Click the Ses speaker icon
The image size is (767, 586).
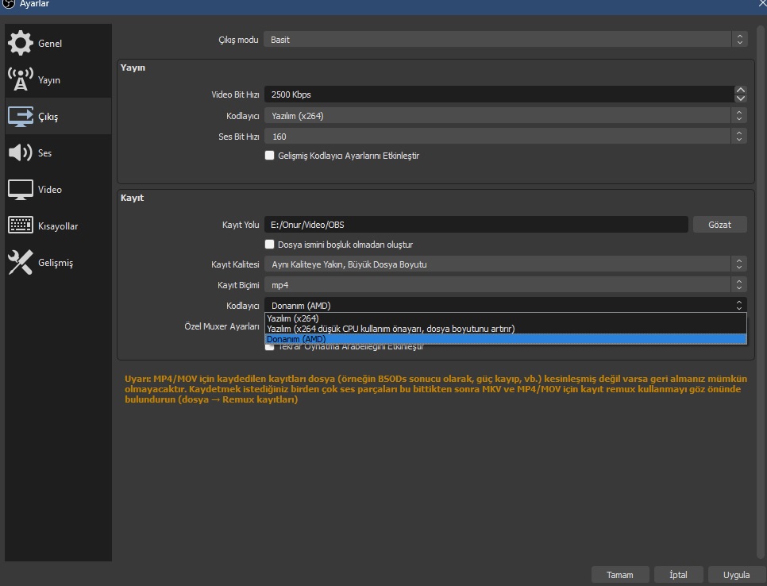tap(21, 152)
